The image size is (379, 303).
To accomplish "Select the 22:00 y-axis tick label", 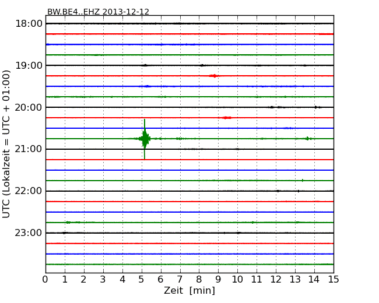I will coord(29,191).
